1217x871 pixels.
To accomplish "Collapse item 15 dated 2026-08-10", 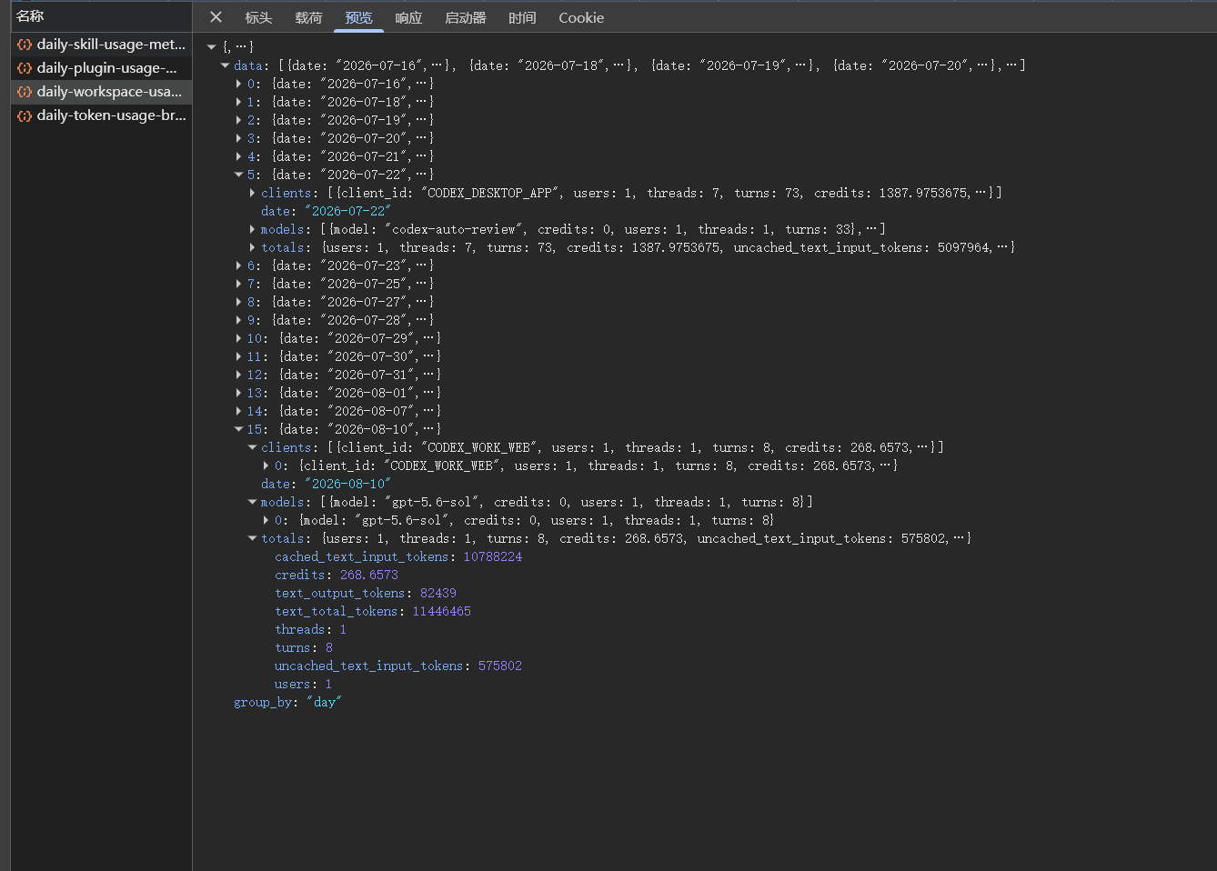I will pyautogui.click(x=239, y=429).
